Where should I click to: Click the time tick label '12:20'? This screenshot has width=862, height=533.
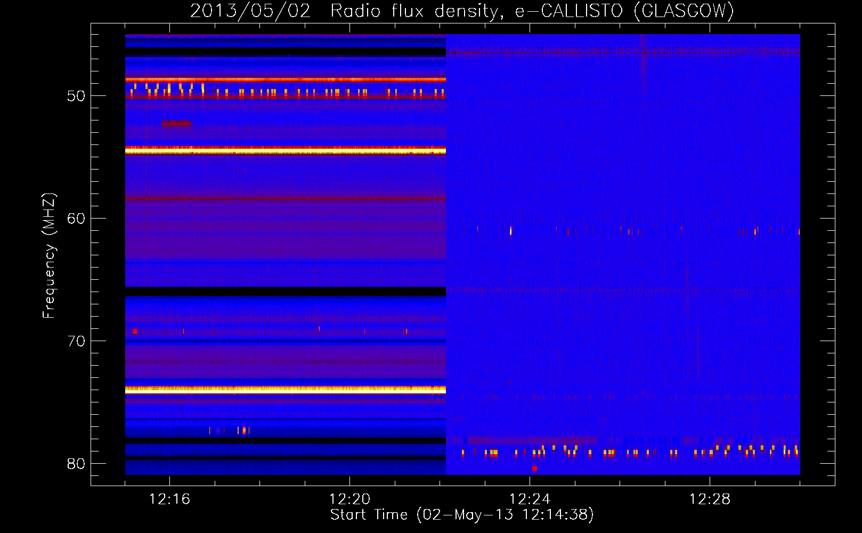349,499
